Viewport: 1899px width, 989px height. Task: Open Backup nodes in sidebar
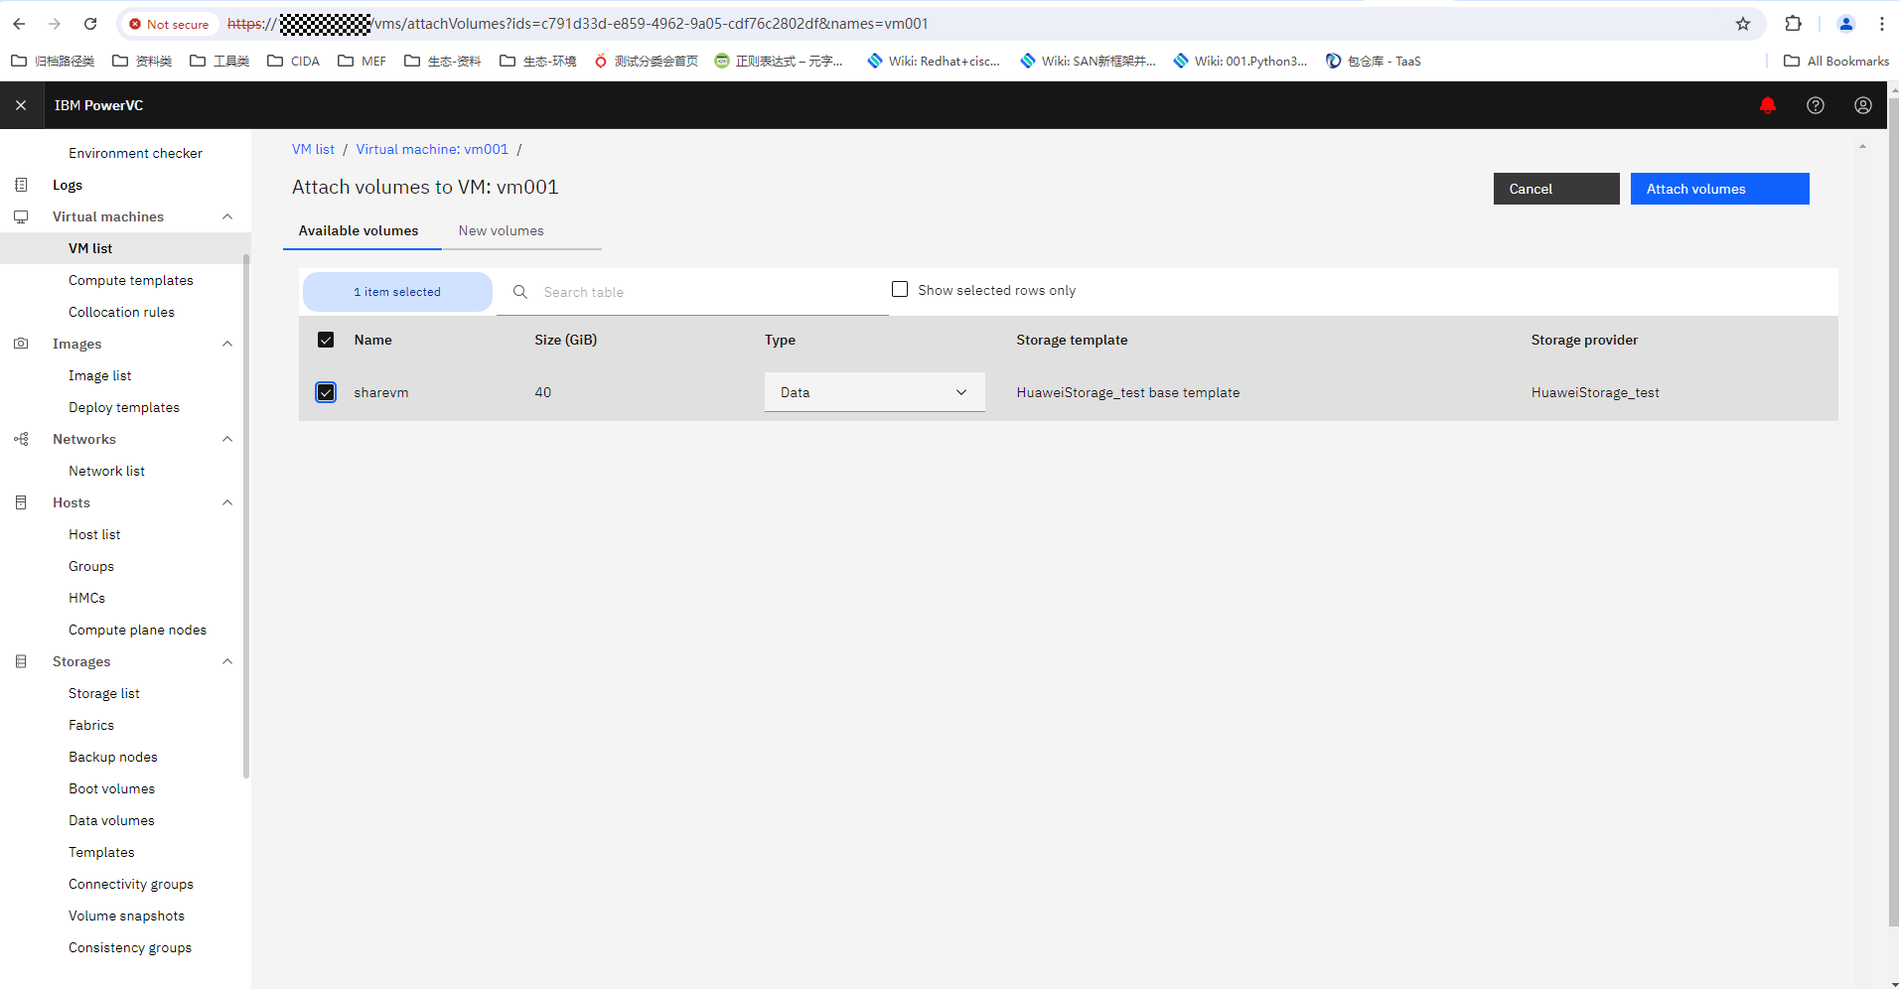coord(113,757)
